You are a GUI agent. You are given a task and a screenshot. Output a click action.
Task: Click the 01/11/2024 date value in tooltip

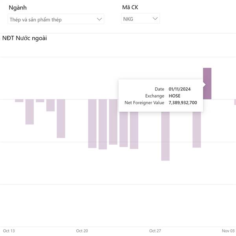pos(179,89)
